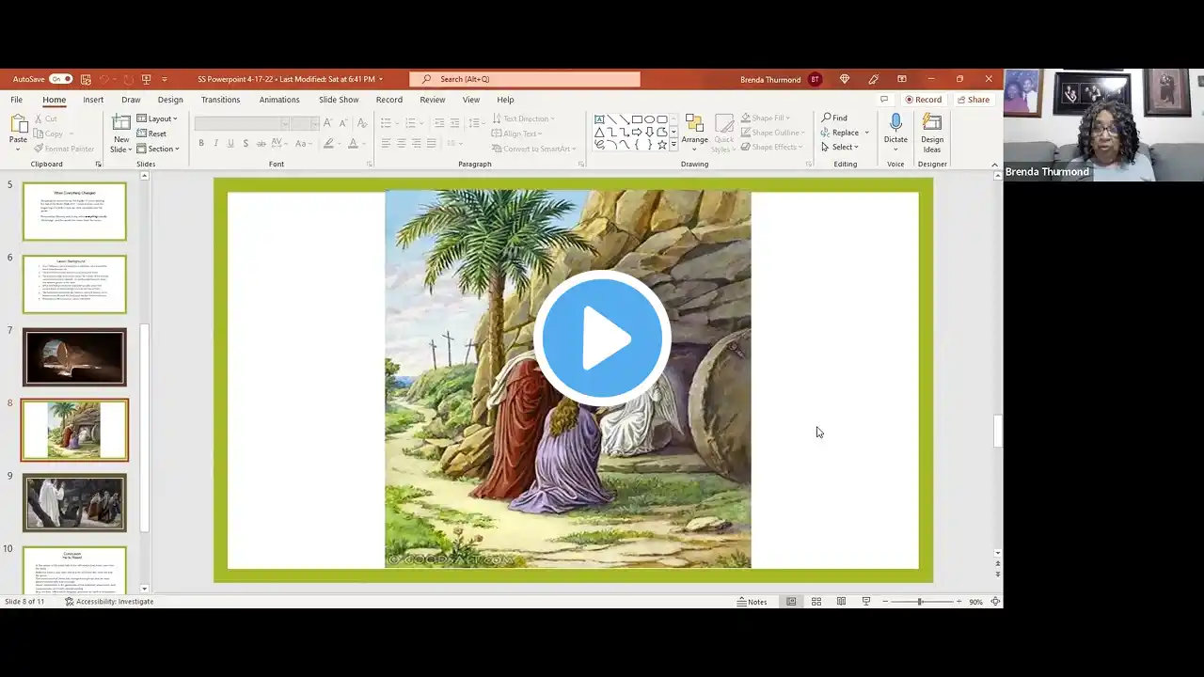Select the Text Box shape
The width and height of the screenshot is (1204, 677).
[600, 119]
